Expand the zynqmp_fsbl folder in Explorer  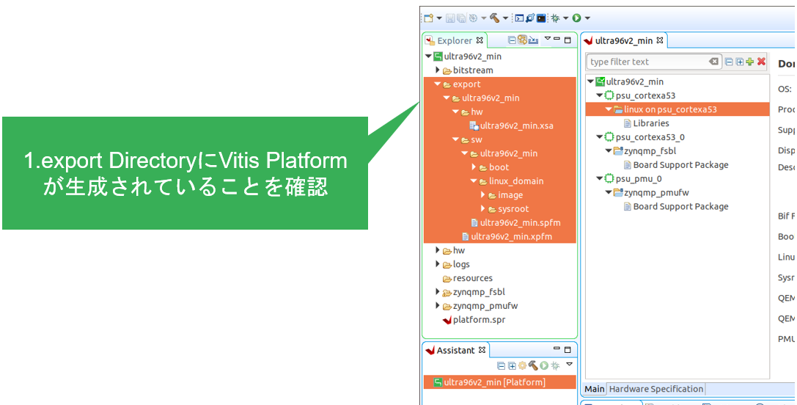pyautogui.click(x=438, y=292)
